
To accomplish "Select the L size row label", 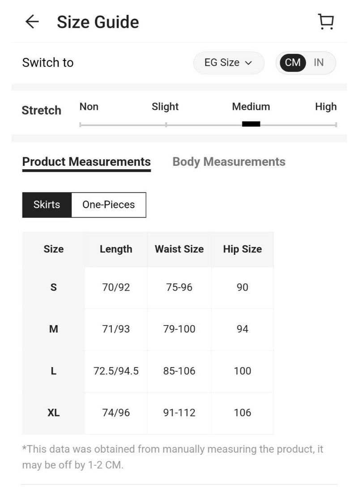I will (54, 371).
